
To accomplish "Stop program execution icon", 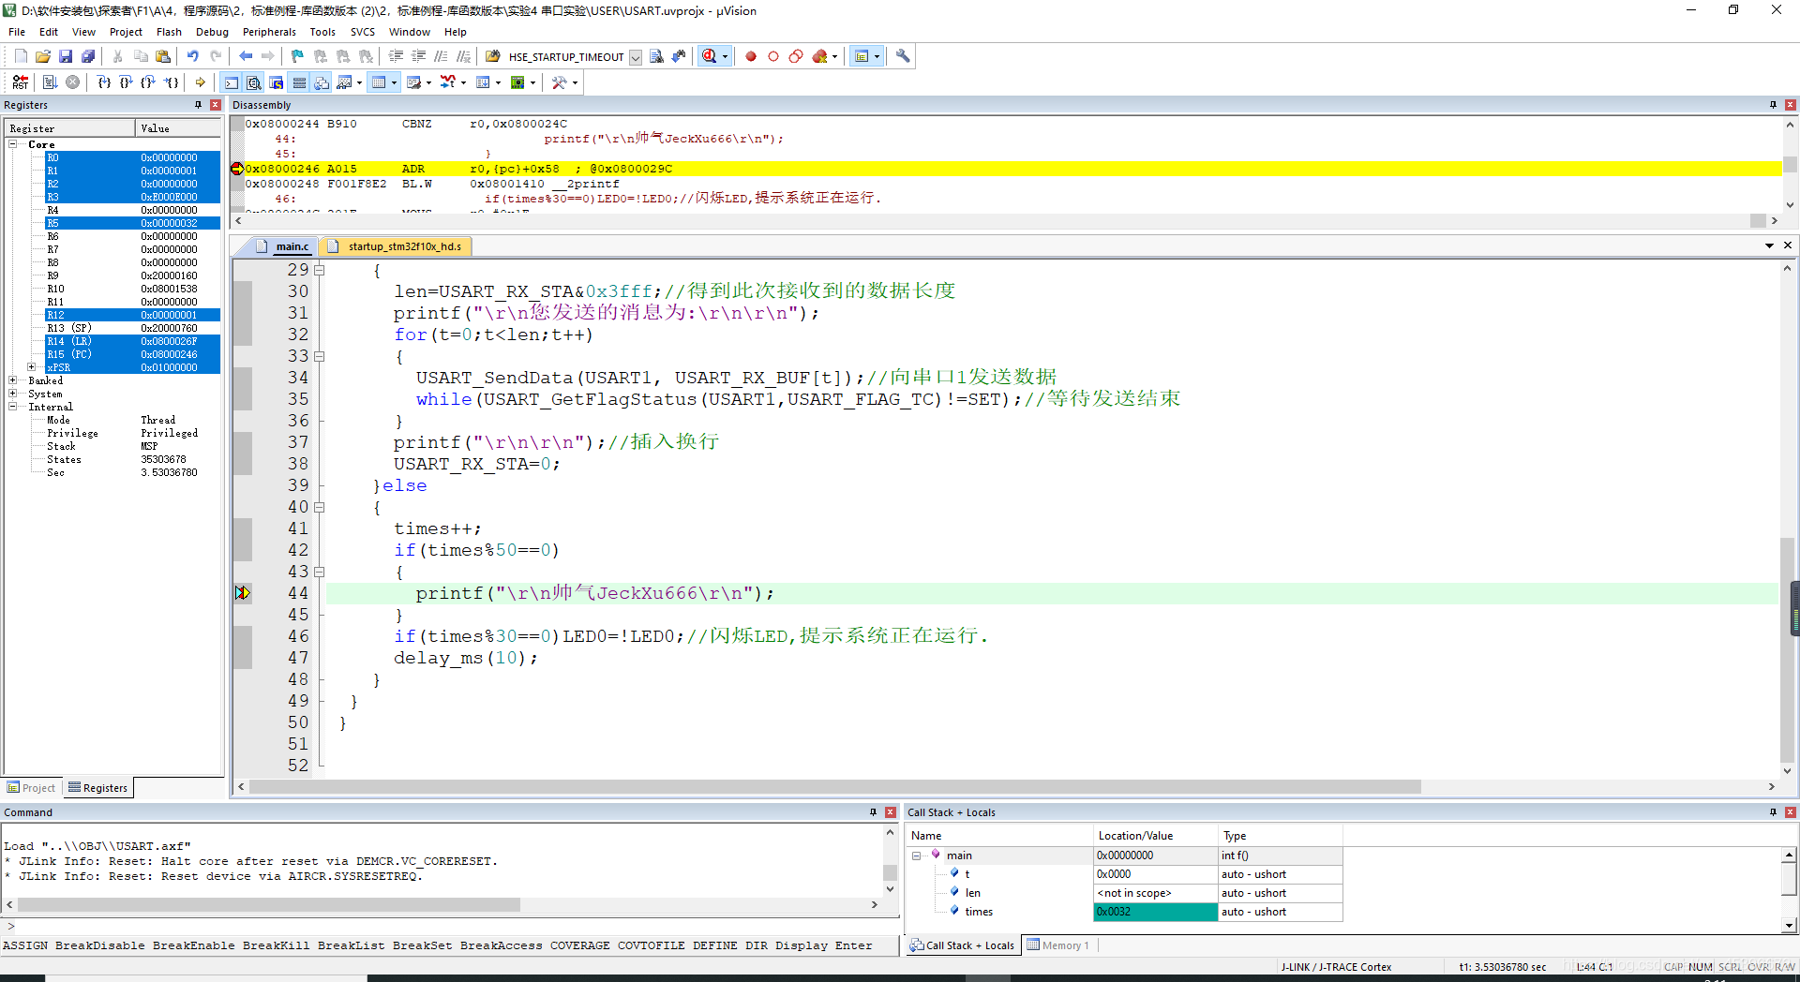I will tap(73, 82).
